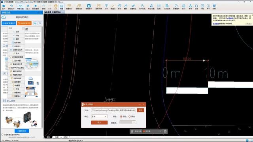Choose 连续测量 continuous measure in measure menu
253x142 pixels.
point(17,61)
